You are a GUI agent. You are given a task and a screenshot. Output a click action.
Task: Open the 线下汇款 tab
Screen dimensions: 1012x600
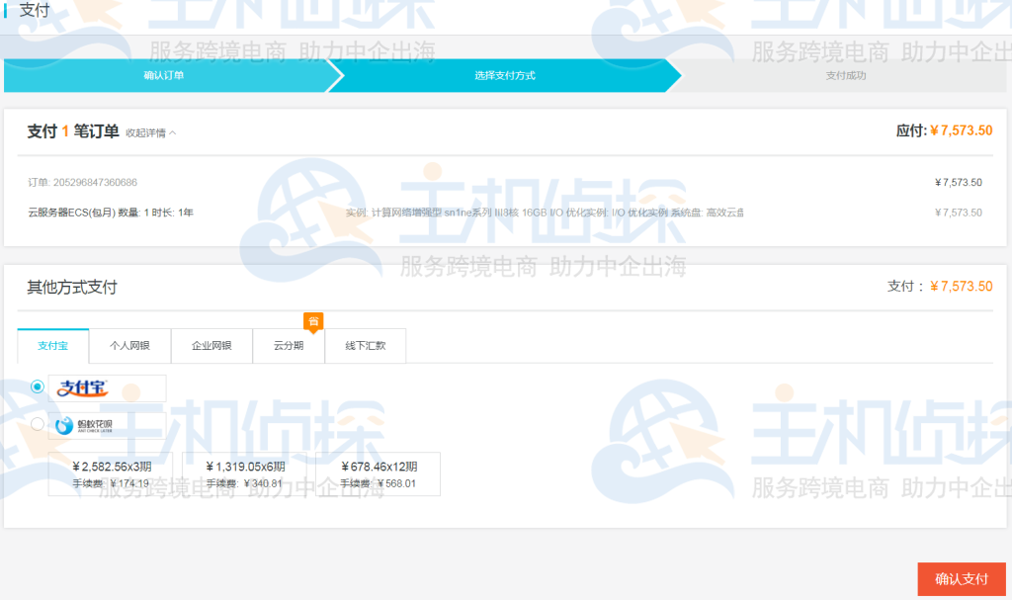(365, 346)
